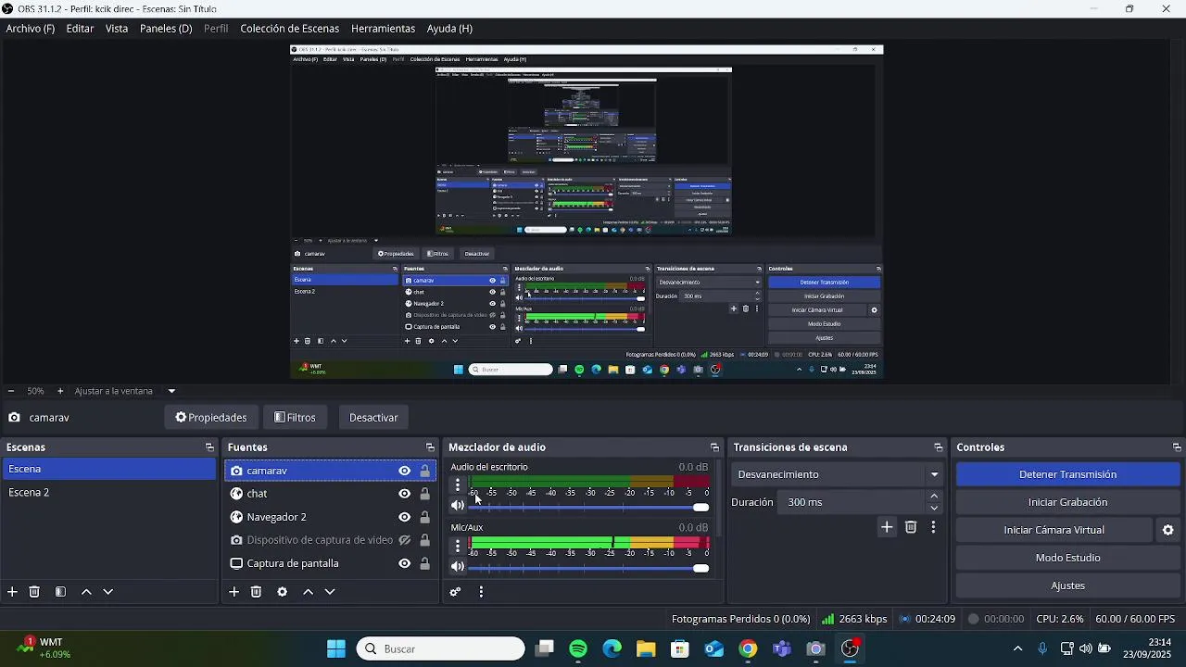Open transition properties three dots

click(x=933, y=527)
